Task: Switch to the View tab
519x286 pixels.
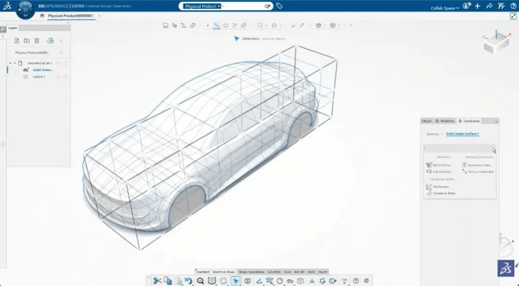Action: click(x=287, y=272)
